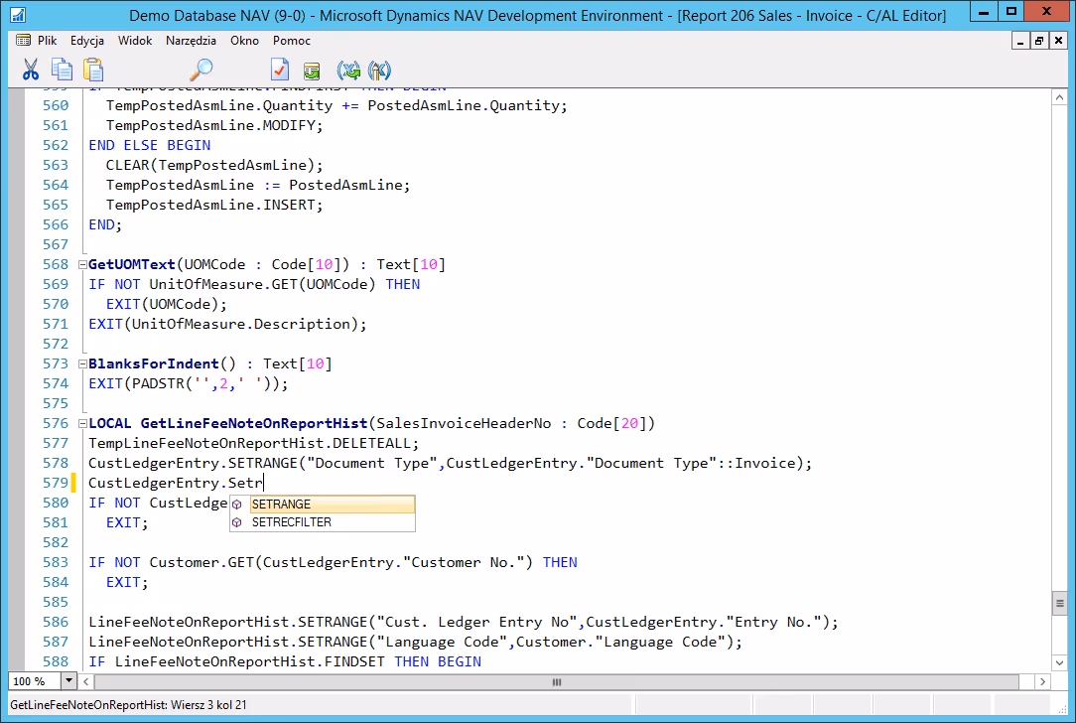Click the vertical scrollbar thumb
The width and height of the screenshot is (1076, 723).
coord(1059,604)
